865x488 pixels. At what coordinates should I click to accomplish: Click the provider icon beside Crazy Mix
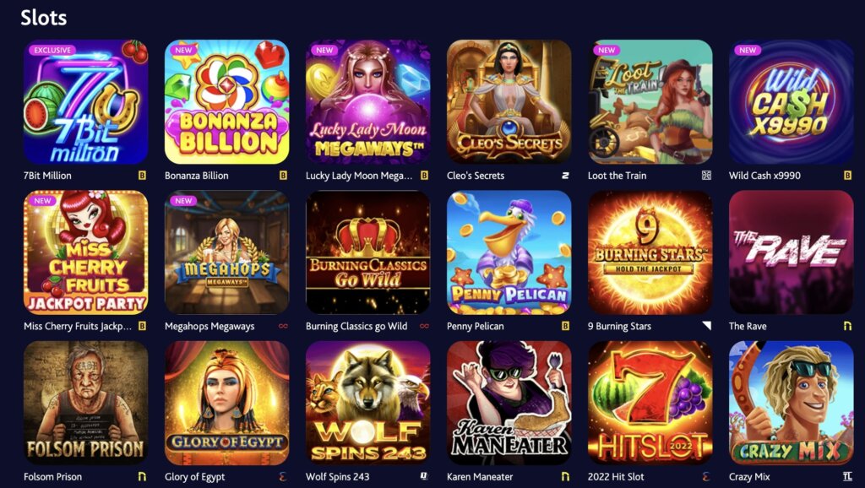pyautogui.click(x=847, y=476)
